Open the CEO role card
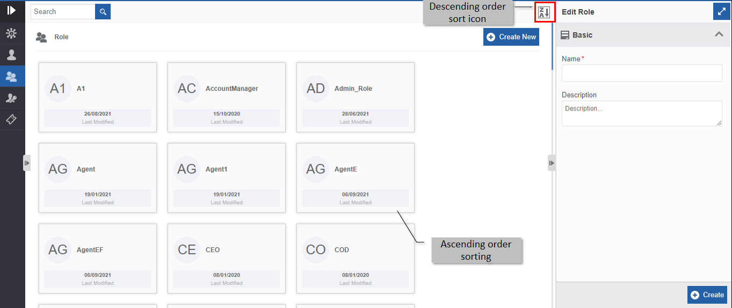732x308 pixels. click(227, 258)
